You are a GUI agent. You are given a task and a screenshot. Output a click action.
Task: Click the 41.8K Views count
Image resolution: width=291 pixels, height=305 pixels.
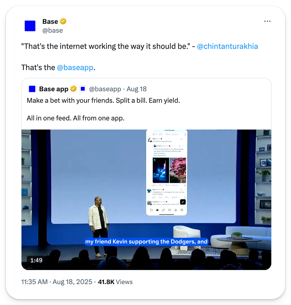tap(115, 282)
